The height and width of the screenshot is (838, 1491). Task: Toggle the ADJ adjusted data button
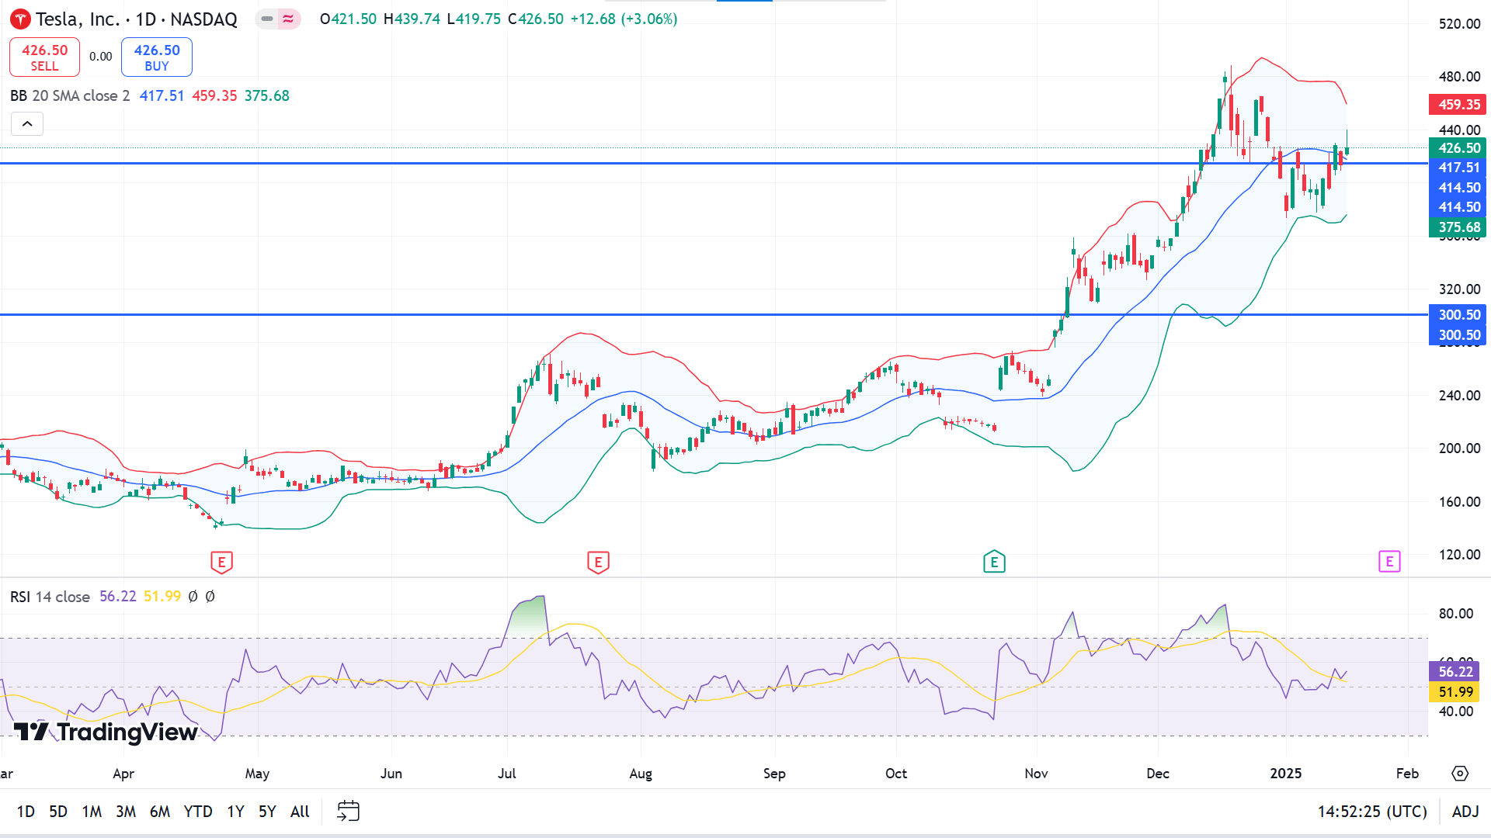pyautogui.click(x=1465, y=812)
